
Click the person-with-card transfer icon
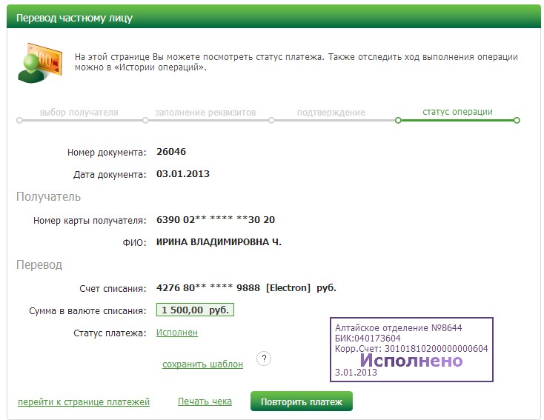click(39, 63)
